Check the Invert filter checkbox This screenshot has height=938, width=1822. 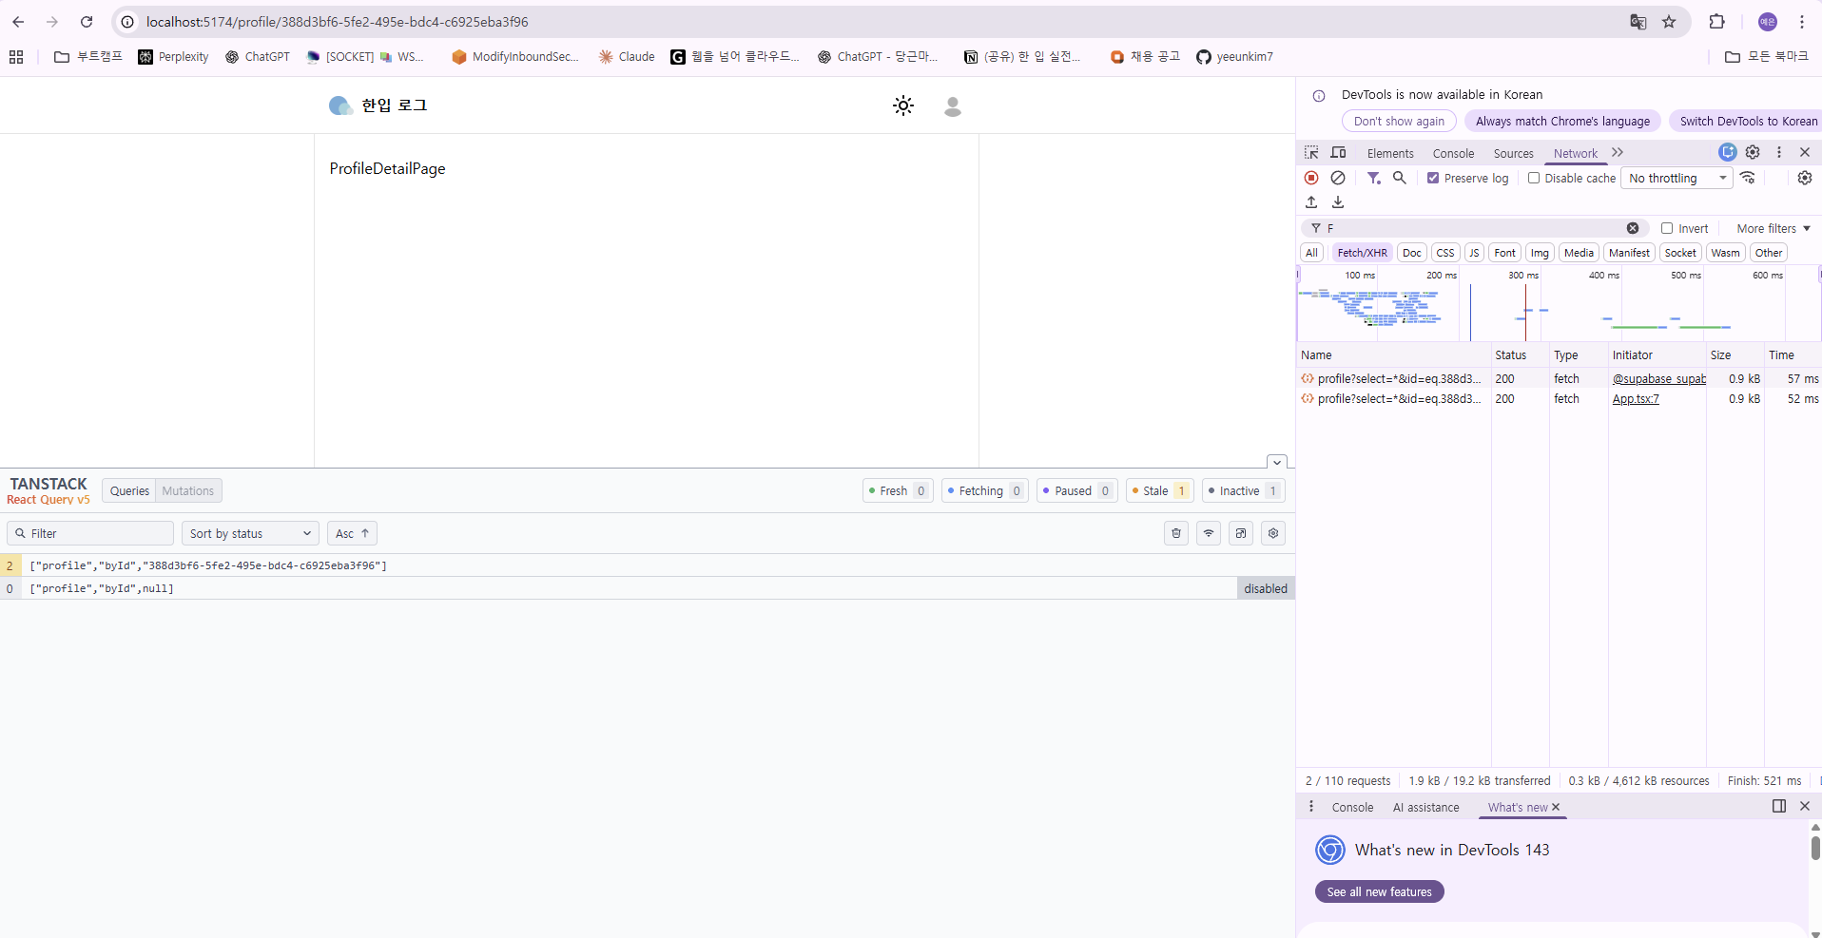(x=1667, y=228)
